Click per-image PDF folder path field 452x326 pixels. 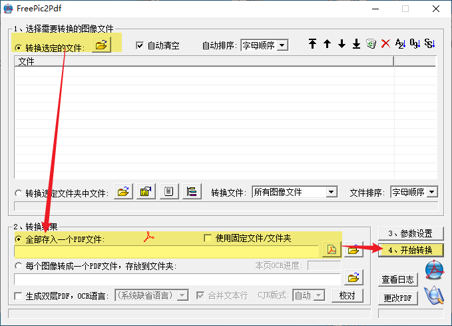click(x=178, y=279)
